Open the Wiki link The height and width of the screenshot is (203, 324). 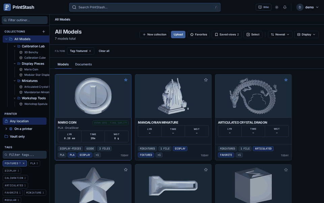264,7
